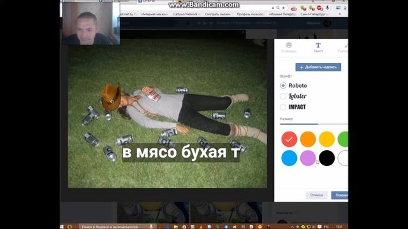Switch to the Текст tab

318,48
